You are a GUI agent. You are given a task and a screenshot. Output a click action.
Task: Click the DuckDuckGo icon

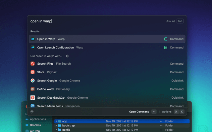(32, 98)
